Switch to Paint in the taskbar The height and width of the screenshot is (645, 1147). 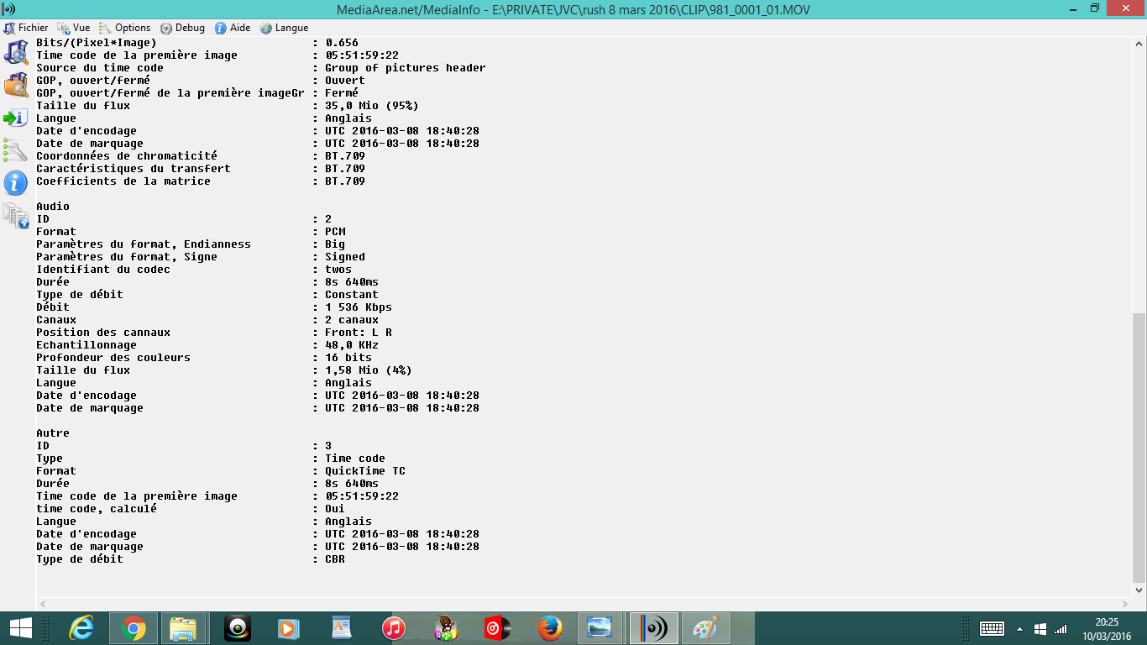[705, 628]
